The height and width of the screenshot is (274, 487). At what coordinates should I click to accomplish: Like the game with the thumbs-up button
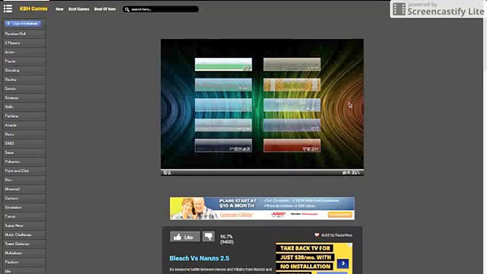tap(185, 237)
